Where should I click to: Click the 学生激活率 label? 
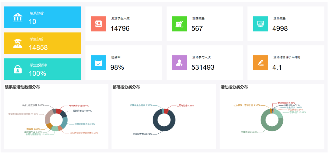click(38, 65)
